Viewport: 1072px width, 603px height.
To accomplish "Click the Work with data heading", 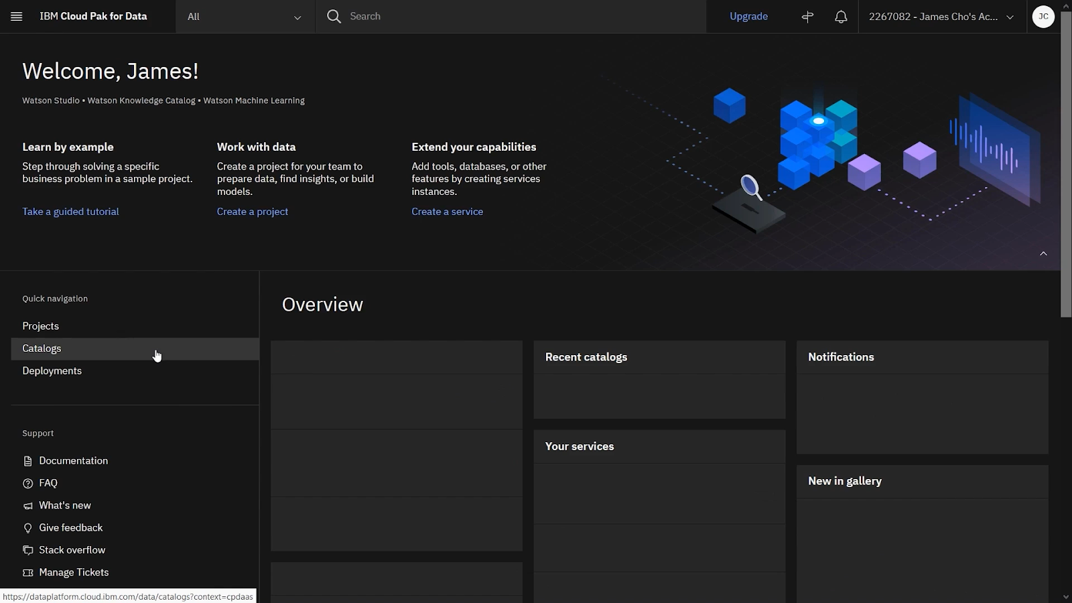I will (x=256, y=147).
